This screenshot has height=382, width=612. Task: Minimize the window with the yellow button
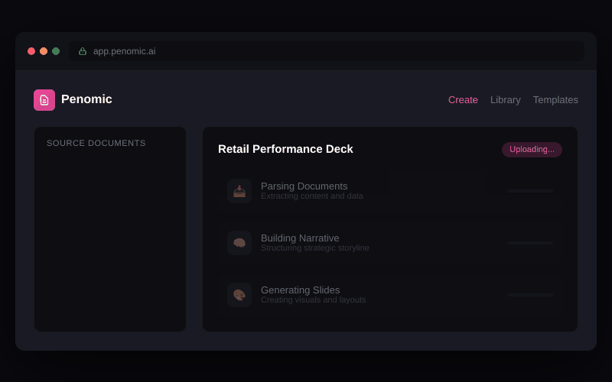[x=44, y=51]
